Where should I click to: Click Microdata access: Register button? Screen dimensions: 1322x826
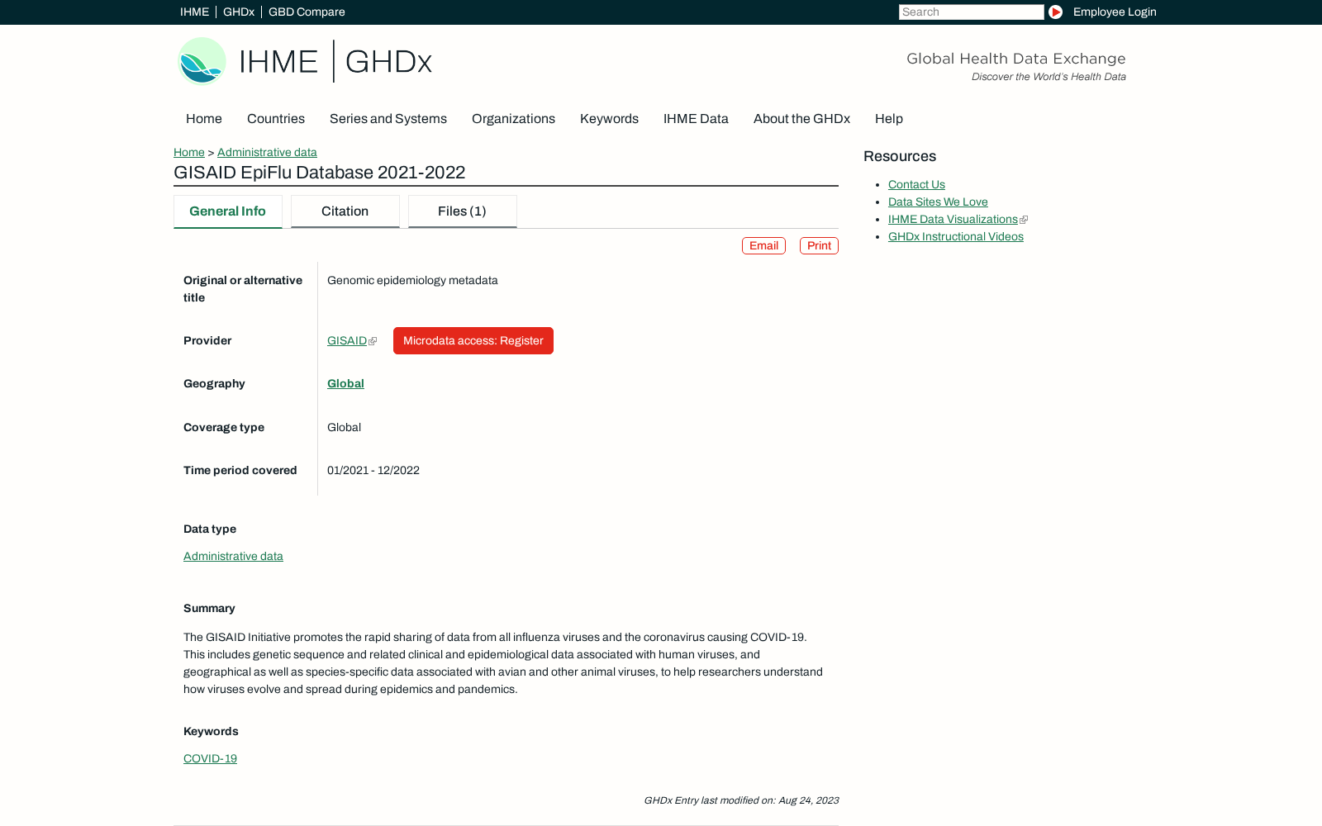473,341
